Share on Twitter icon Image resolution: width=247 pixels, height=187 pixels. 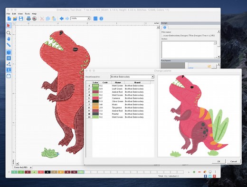tap(210, 176)
